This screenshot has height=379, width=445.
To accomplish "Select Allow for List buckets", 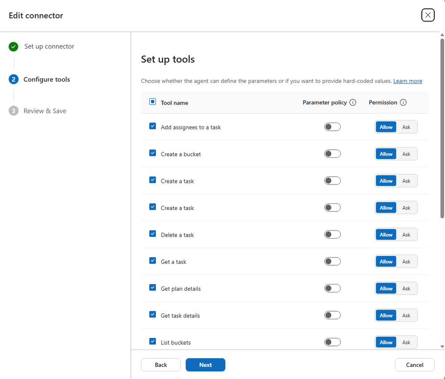I will pyautogui.click(x=386, y=342).
